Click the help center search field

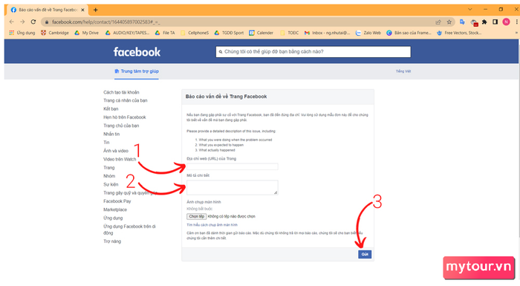coord(313,52)
